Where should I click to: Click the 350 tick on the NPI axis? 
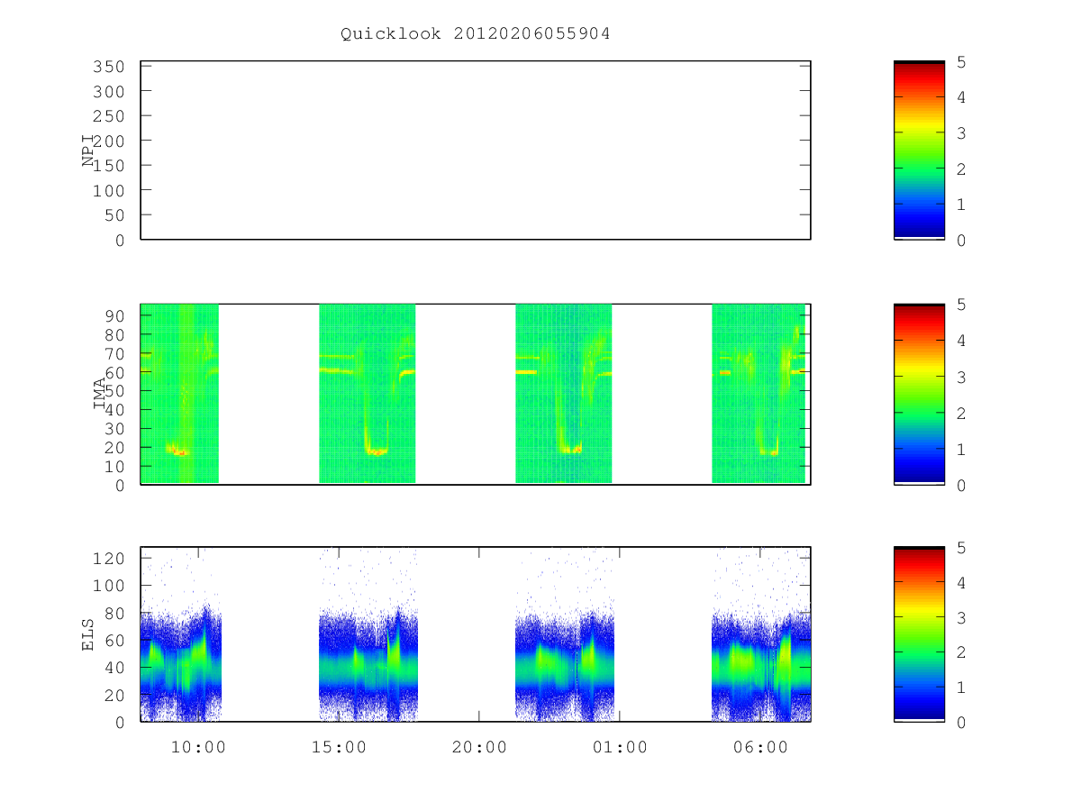click(107, 67)
